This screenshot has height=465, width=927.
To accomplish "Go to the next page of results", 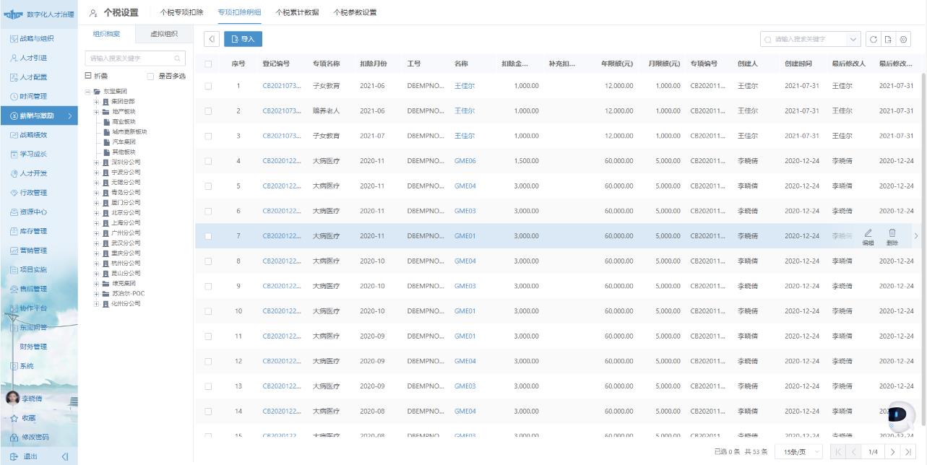I will tap(893, 451).
